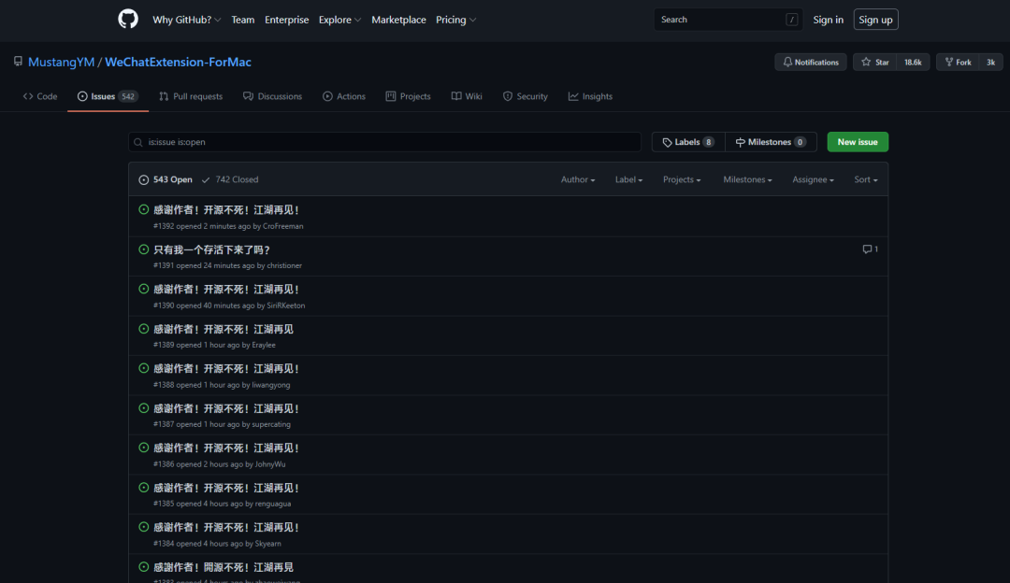Open the Why GitHub? menu
Image resolution: width=1010 pixels, height=583 pixels.
point(187,20)
